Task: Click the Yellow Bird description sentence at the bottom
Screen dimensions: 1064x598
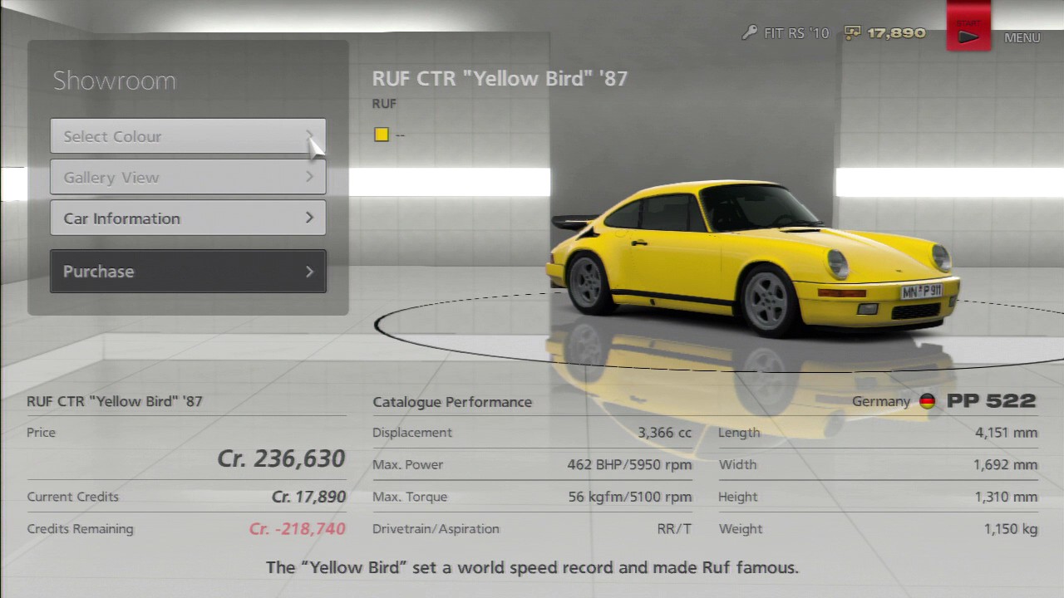Action: click(x=532, y=568)
